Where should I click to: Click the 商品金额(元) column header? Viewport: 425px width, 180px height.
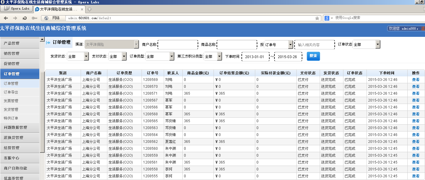coord(198,73)
